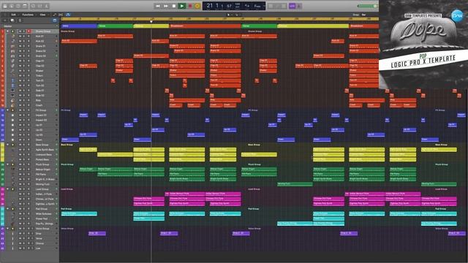This screenshot has width=468, height=263.
Task: Click the Shaker track instrument icon
Action: click(13, 71)
